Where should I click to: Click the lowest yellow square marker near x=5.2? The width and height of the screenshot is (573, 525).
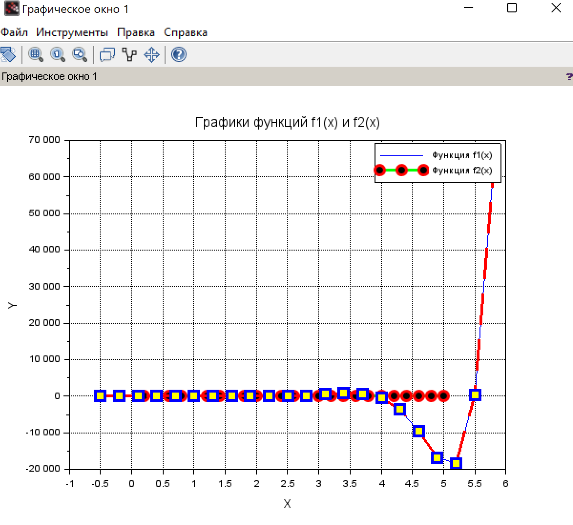[456, 463]
